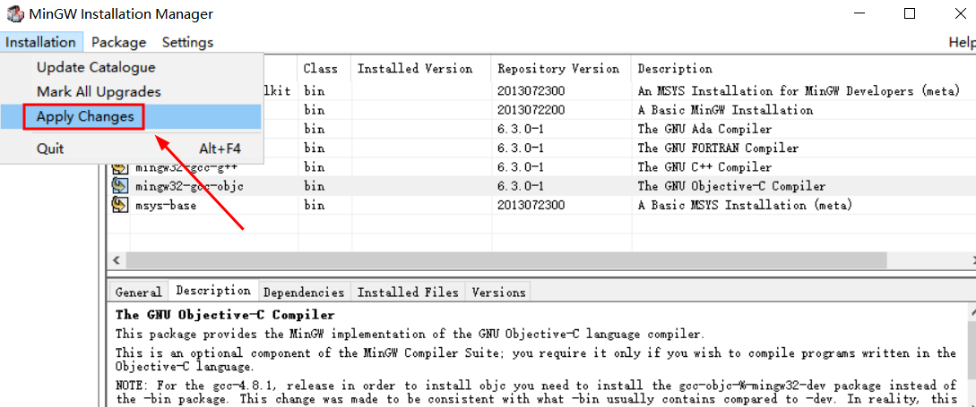Click 'The GNU Ada Compiler' description

(704, 129)
